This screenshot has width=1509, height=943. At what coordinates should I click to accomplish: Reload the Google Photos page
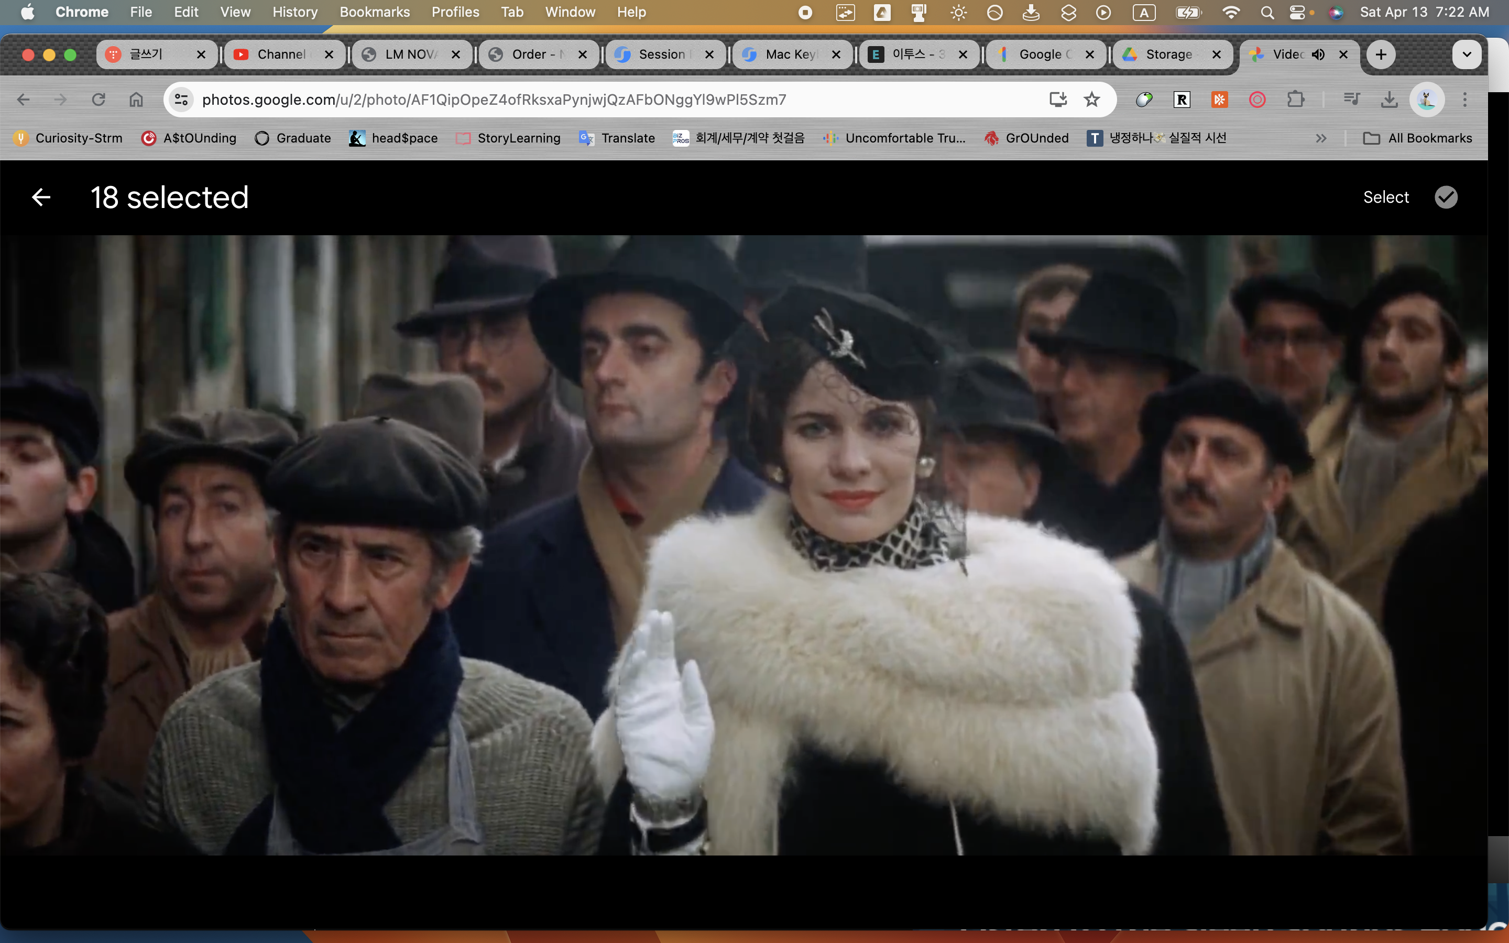click(x=99, y=99)
